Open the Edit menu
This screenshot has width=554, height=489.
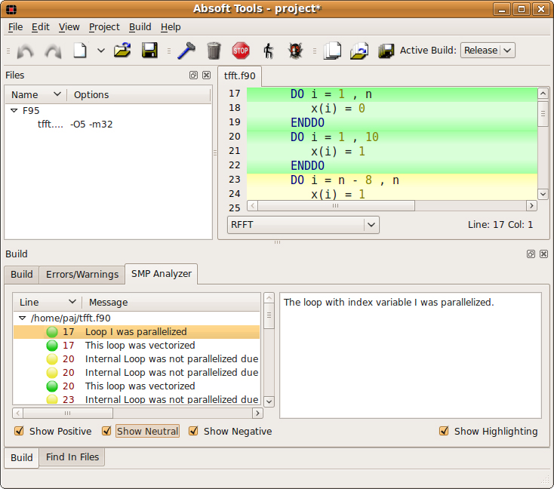[40, 27]
